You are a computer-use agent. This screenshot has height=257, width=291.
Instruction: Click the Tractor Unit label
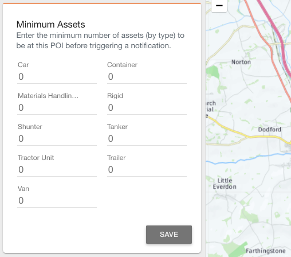pos(36,158)
